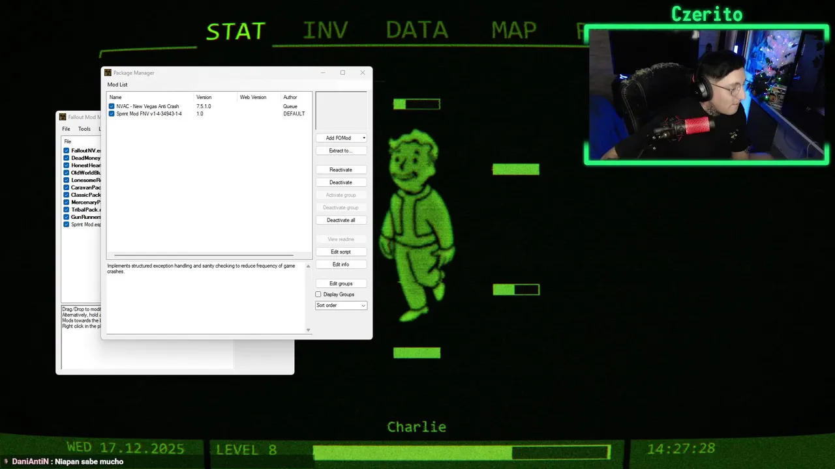Click the Deactivate button
Screen dimensions: 835x469
coord(341,182)
